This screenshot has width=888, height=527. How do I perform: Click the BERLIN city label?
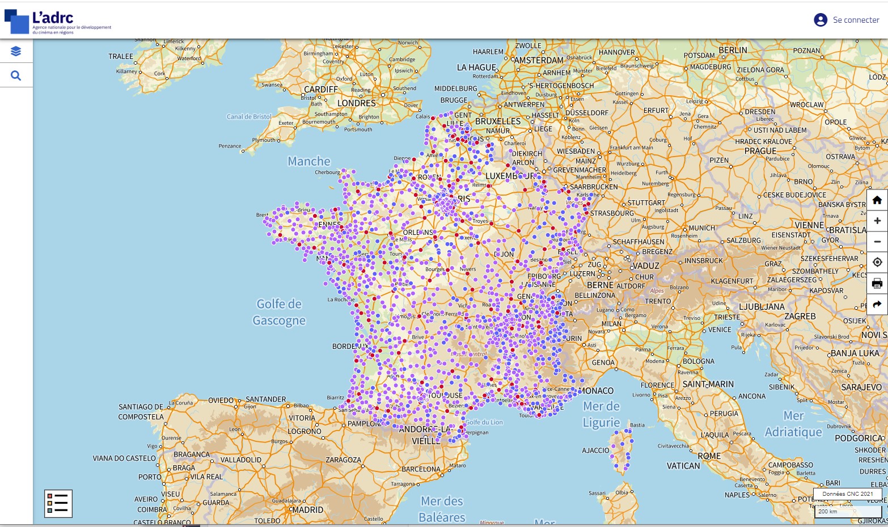pos(733,50)
